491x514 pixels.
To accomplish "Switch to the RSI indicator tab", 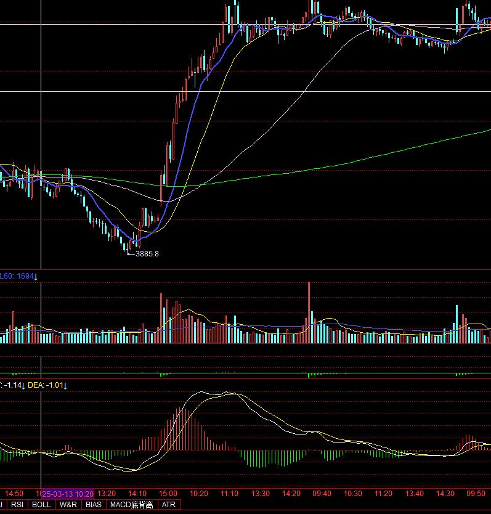I will coord(17,505).
